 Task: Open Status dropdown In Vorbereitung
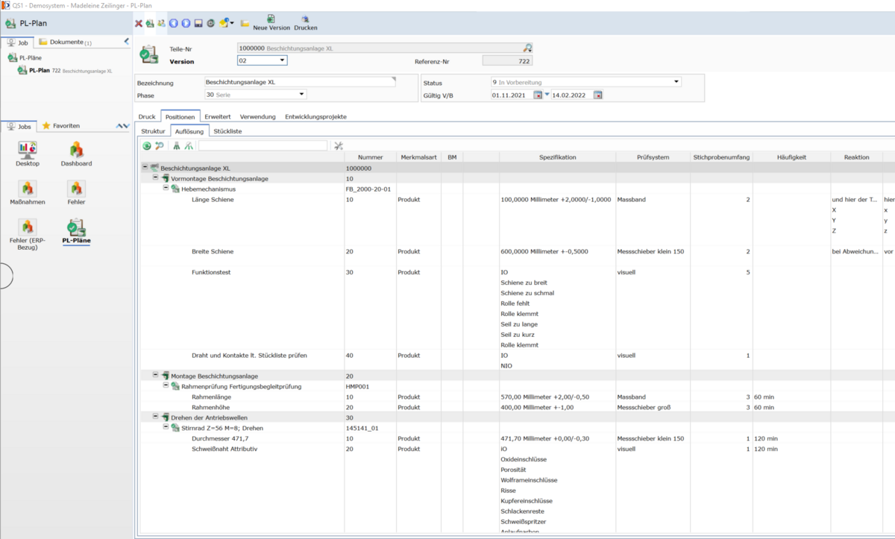[676, 82]
